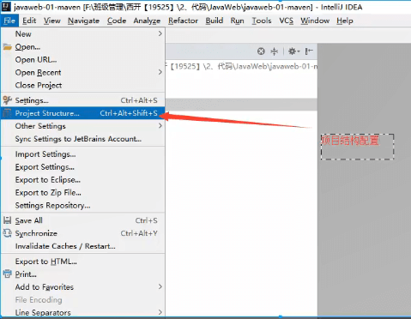Click the gear options icon in panel toolbar
This screenshot has height=319, width=411.
293,51
